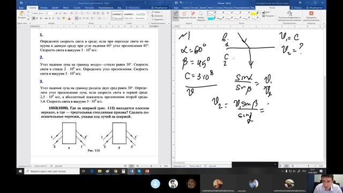Apply the No Spacing style

[129, 16]
